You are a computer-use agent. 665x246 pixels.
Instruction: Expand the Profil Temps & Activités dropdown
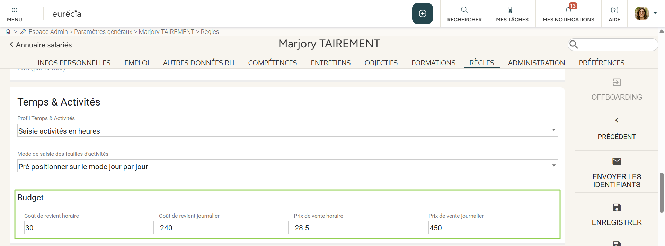[x=553, y=130]
